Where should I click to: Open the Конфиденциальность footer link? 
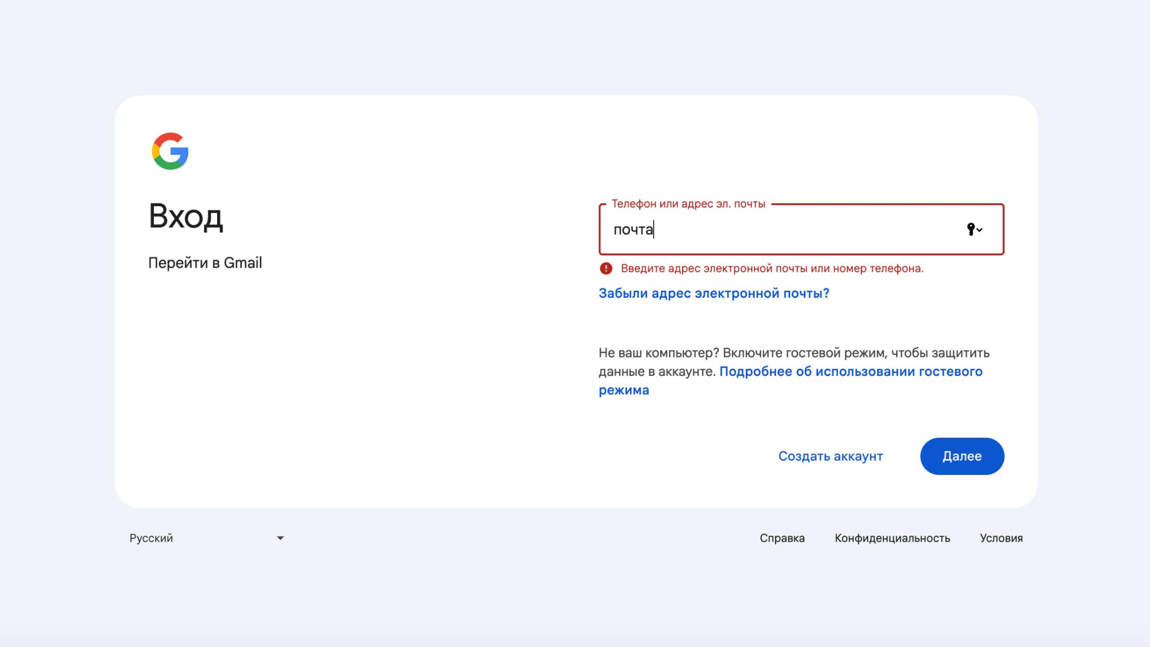click(892, 538)
